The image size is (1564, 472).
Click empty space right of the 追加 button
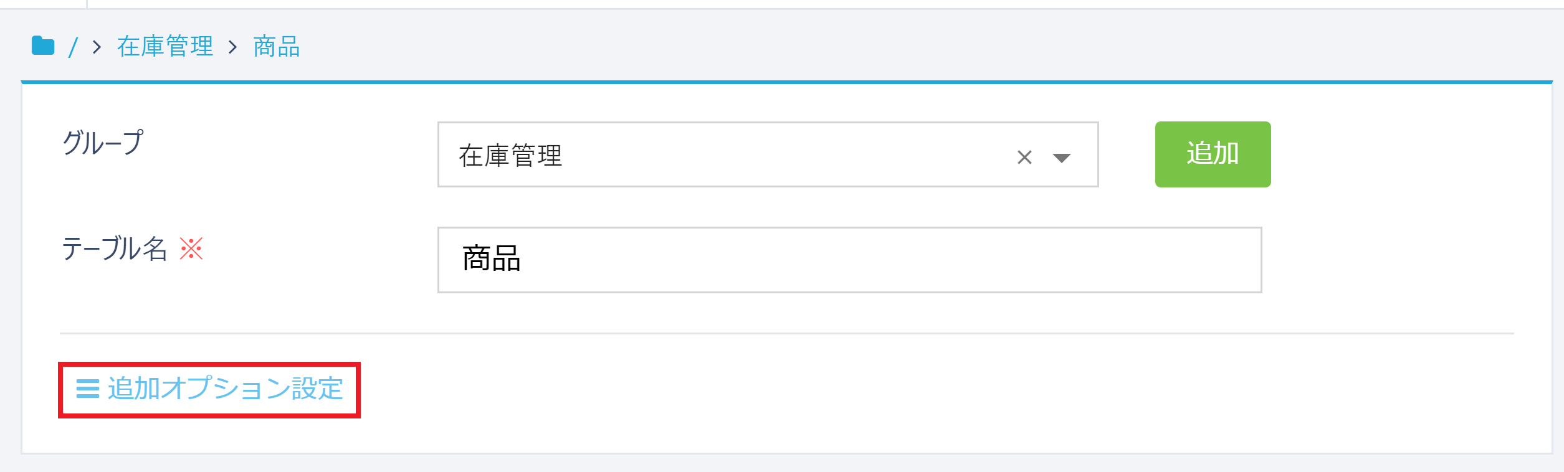[x=1402, y=154]
